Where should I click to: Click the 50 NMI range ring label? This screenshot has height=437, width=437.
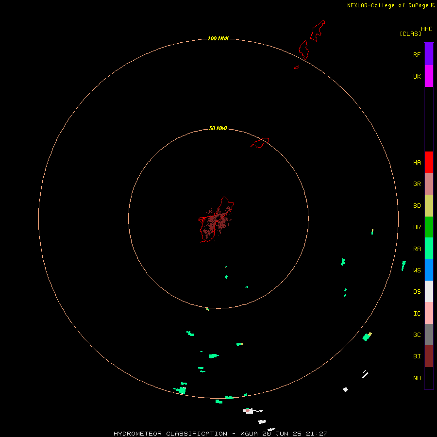(218, 129)
